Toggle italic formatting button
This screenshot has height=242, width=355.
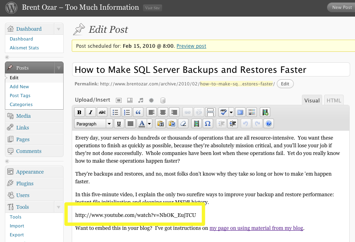(x=91, y=113)
